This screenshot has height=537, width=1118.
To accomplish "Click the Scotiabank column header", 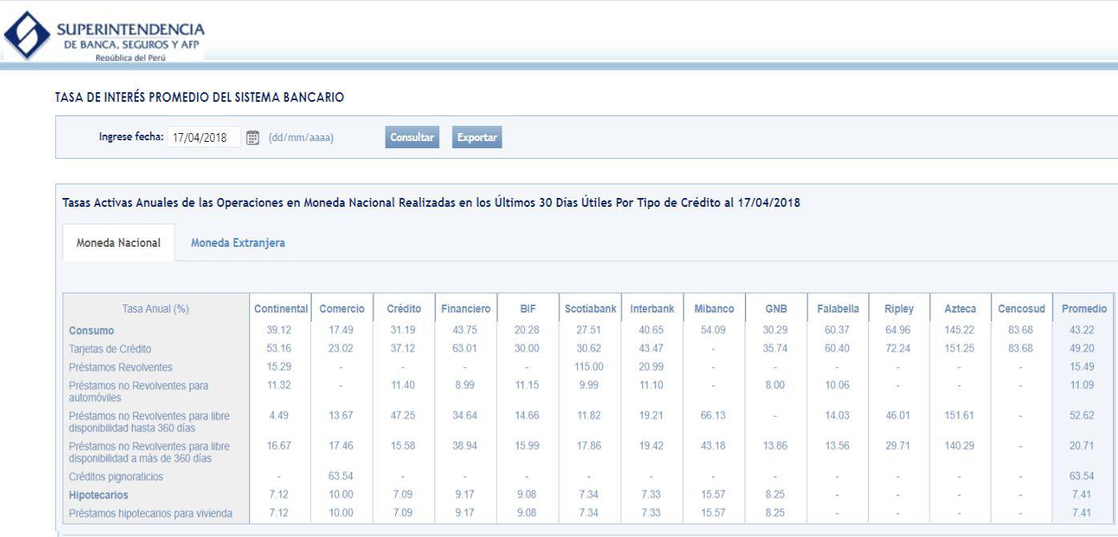I will (590, 309).
